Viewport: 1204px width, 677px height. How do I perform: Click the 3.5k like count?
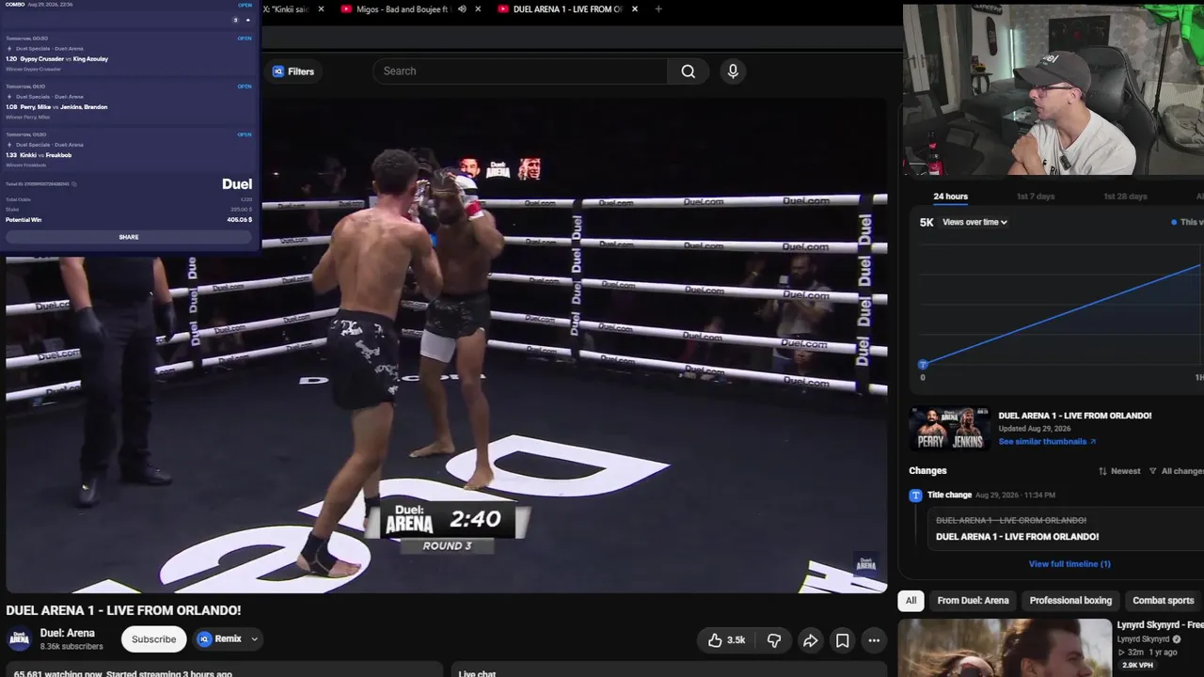coord(737,640)
